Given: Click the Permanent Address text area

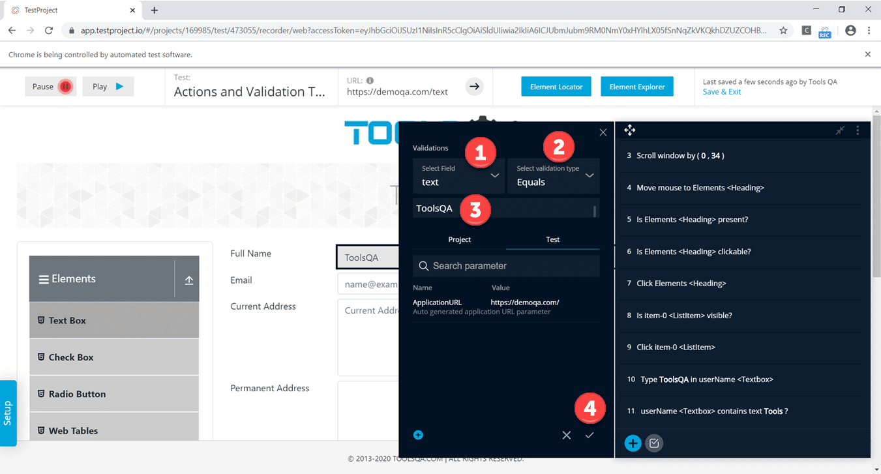Looking at the screenshot, I should [368, 411].
